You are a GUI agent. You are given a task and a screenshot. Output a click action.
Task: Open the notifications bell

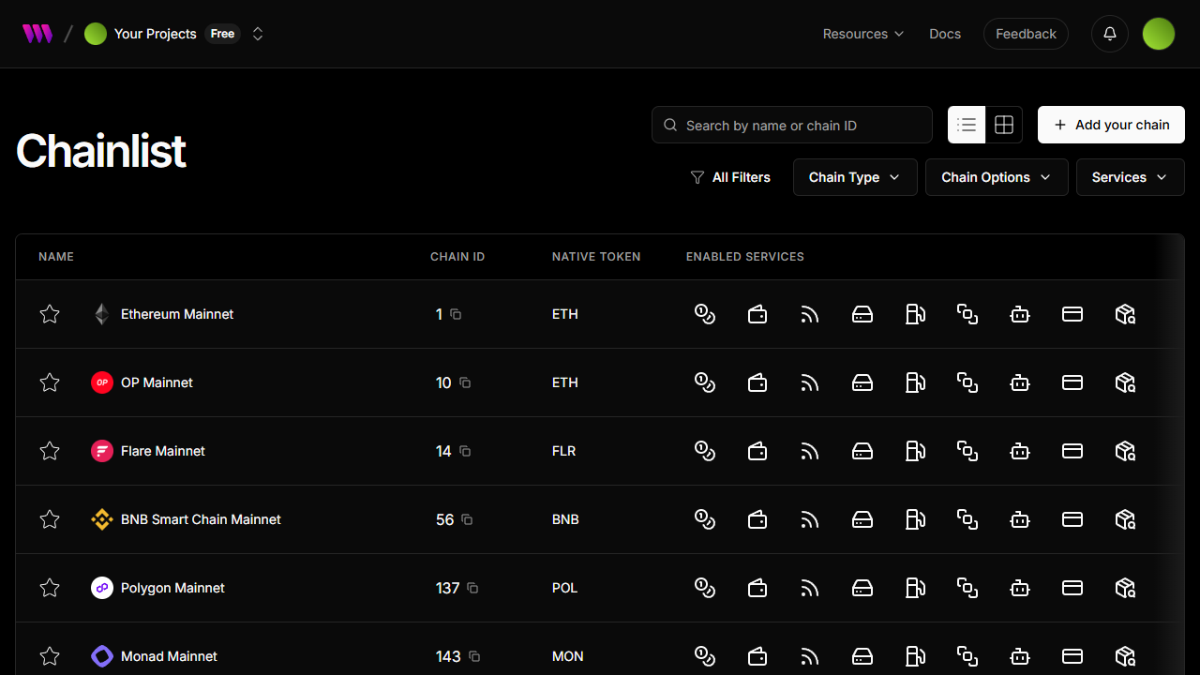pyautogui.click(x=1110, y=34)
